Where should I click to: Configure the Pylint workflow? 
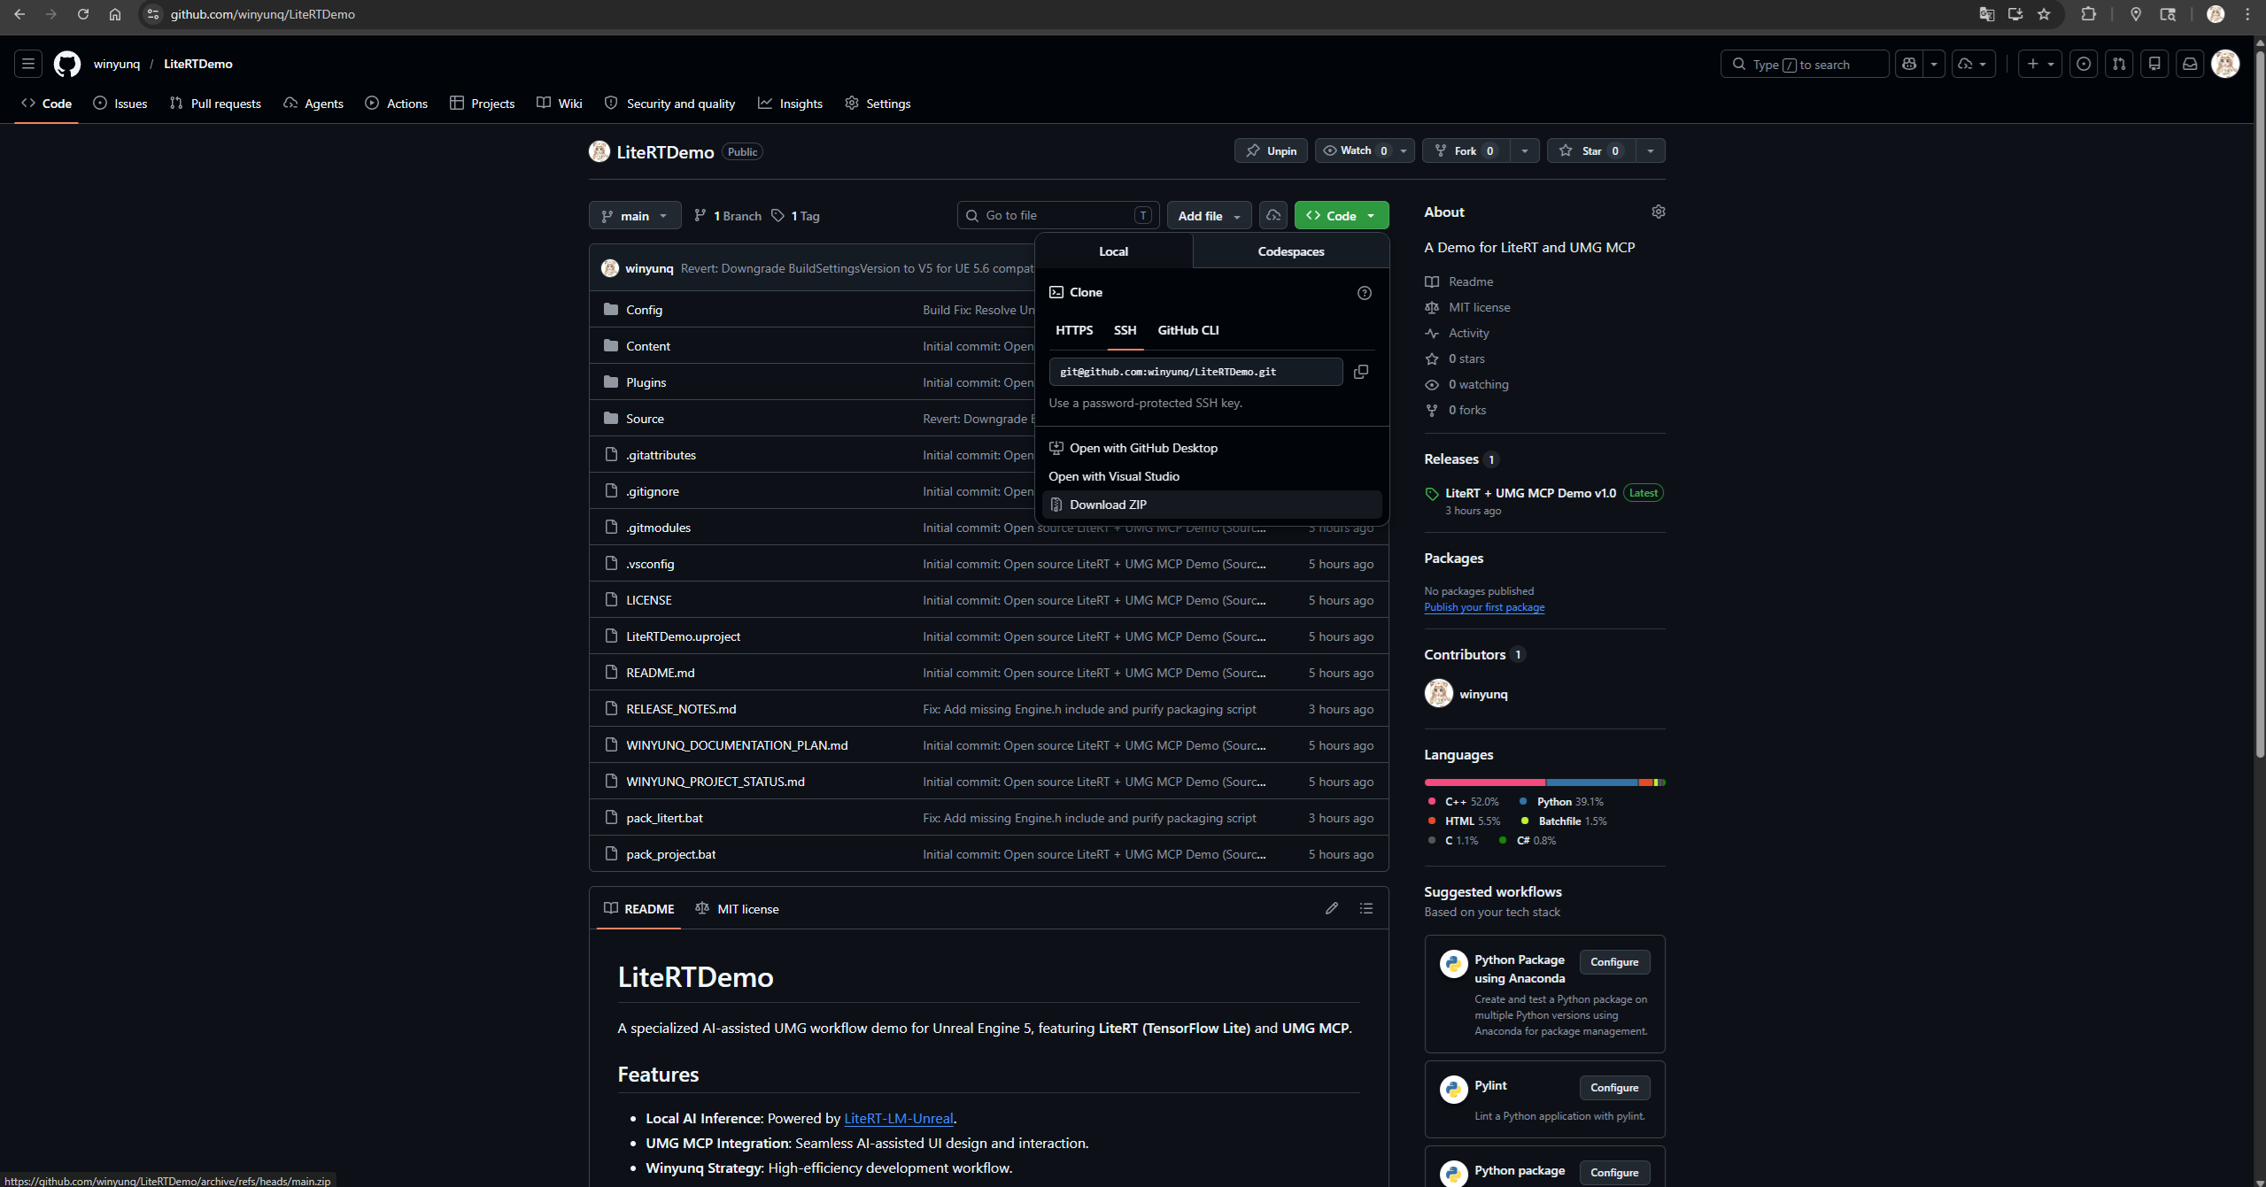click(x=1614, y=1088)
